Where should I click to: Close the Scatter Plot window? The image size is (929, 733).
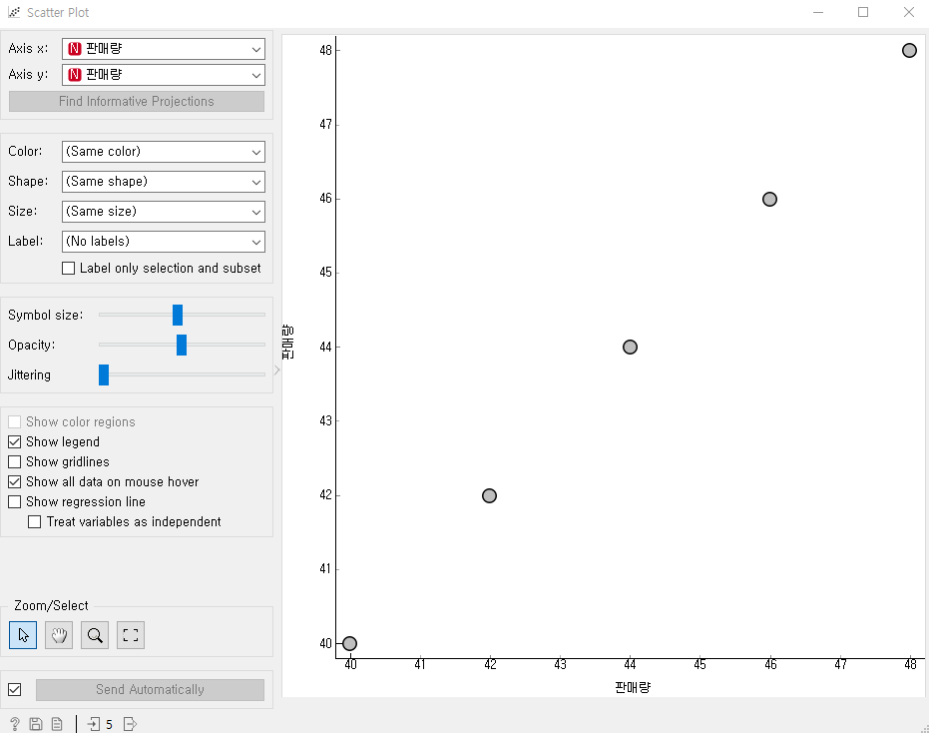click(x=909, y=12)
